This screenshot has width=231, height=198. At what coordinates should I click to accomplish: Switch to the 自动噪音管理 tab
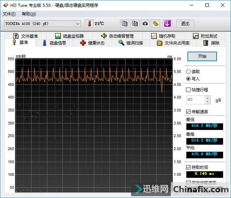coord(117,36)
